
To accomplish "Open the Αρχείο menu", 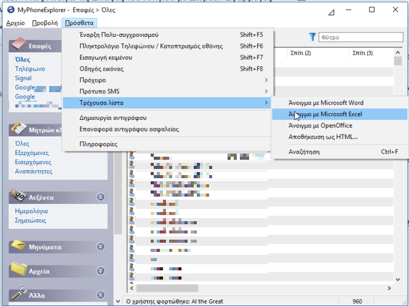I will [x=15, y=23].
